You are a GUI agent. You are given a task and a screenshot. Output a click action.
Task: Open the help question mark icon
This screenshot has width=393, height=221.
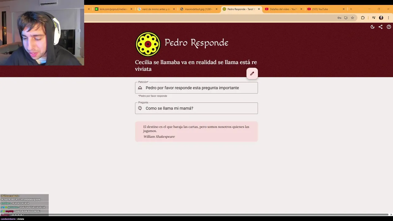(x=389, y=27)
